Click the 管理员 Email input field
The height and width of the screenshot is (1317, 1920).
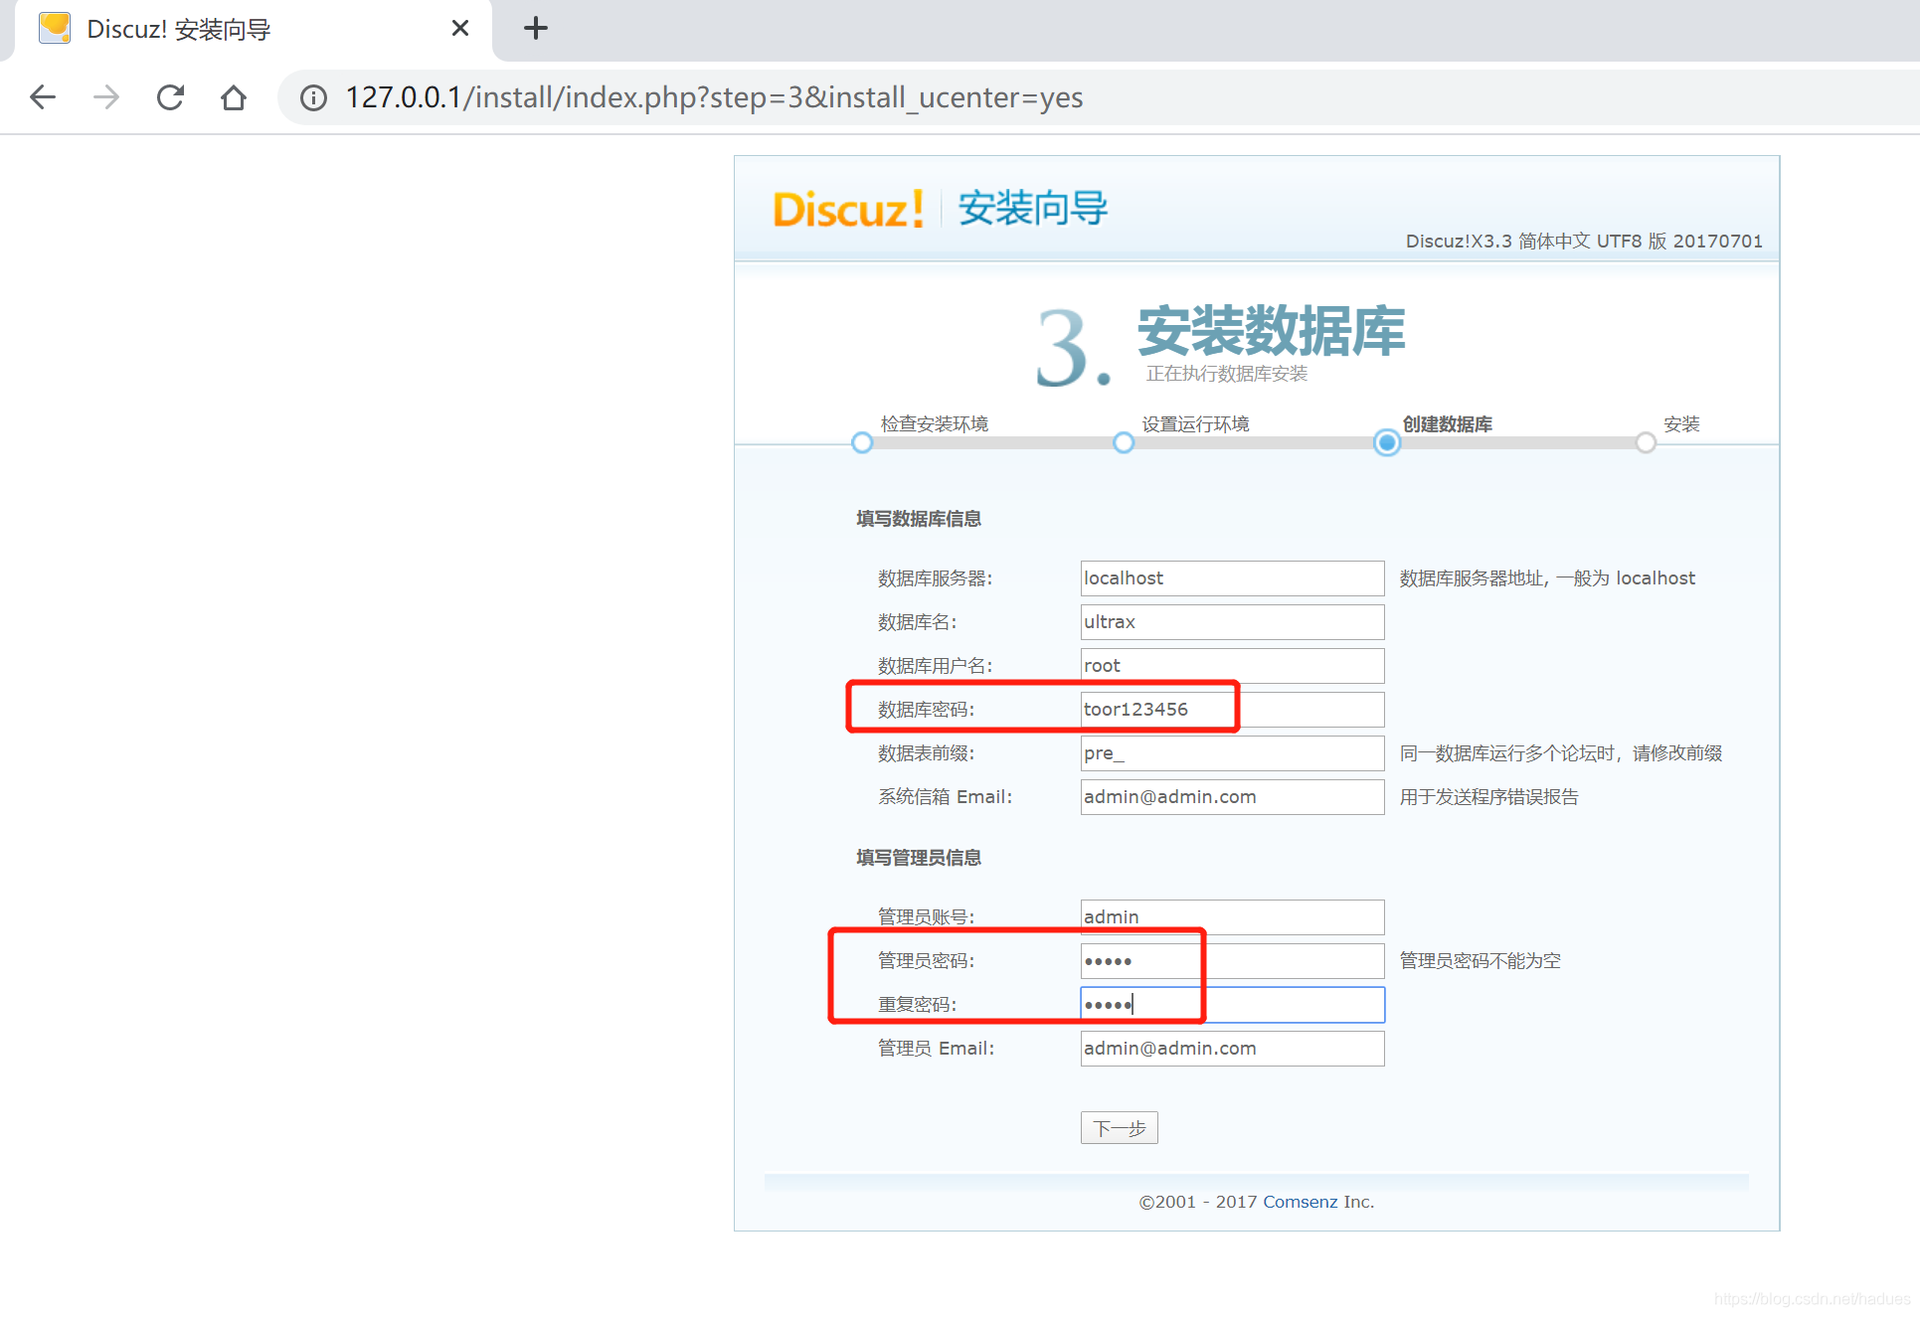[1231, 1049]
